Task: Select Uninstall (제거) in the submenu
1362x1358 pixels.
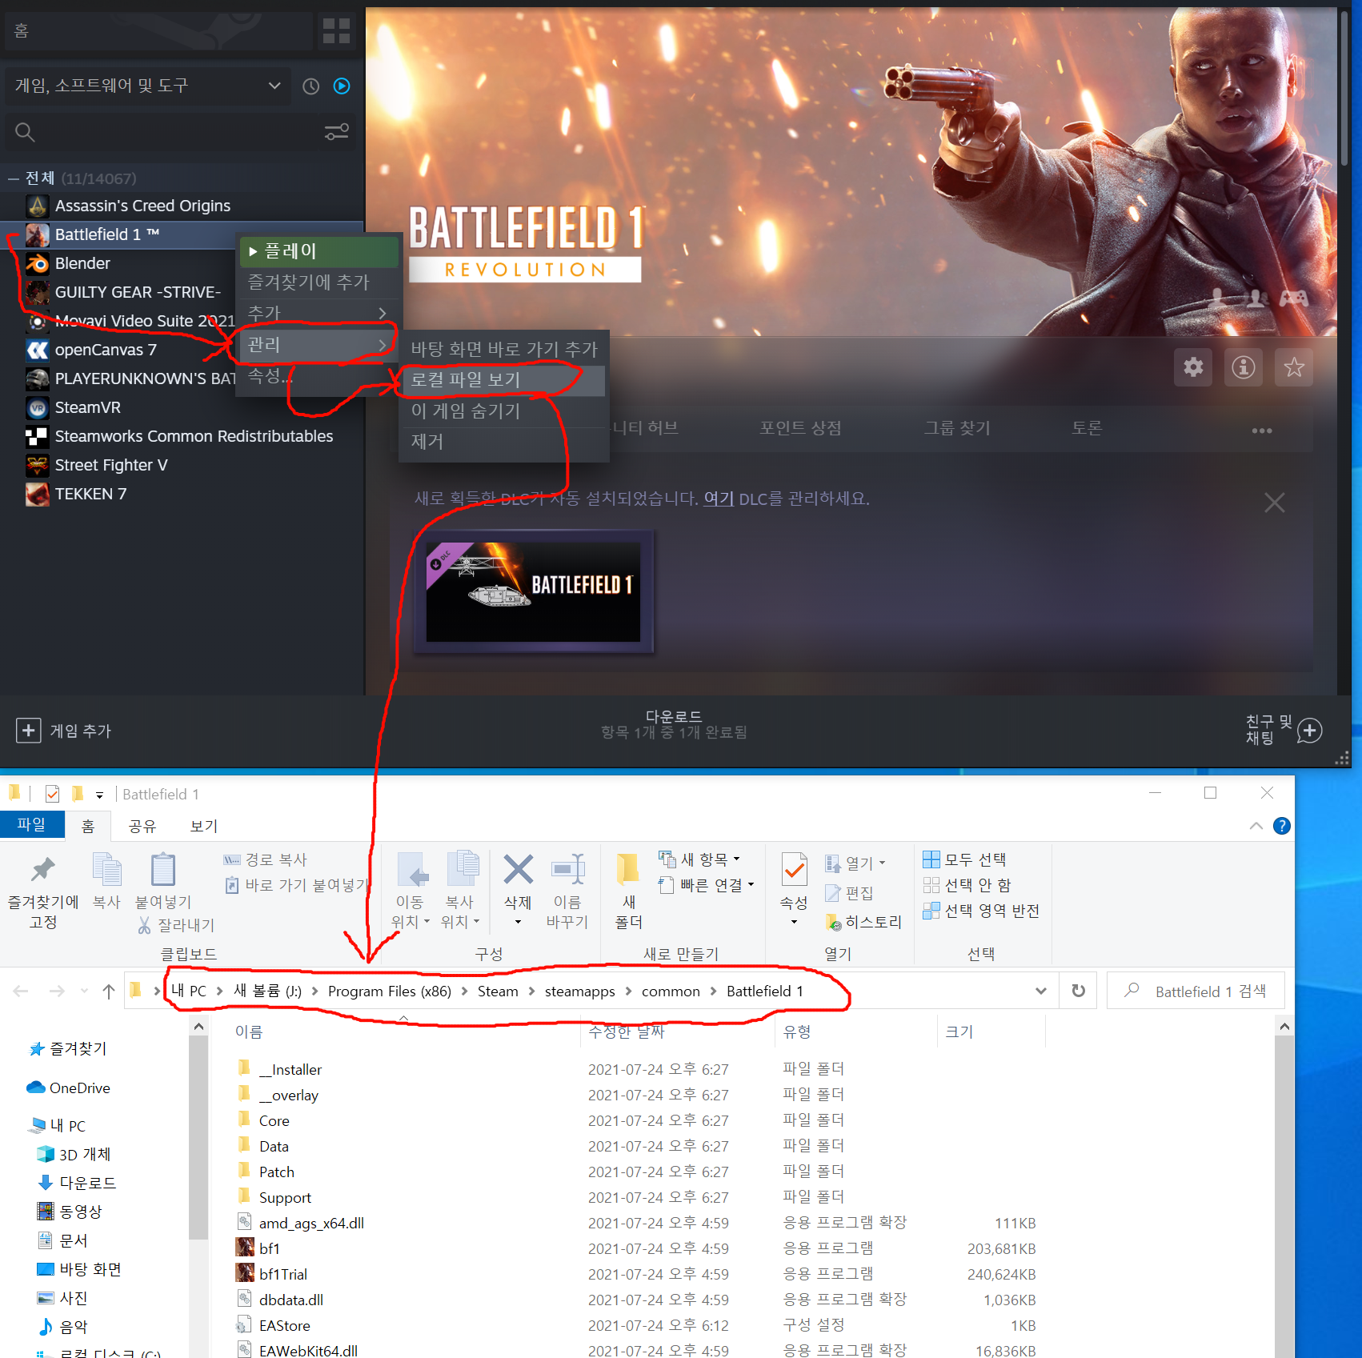Action: [503, 441]
